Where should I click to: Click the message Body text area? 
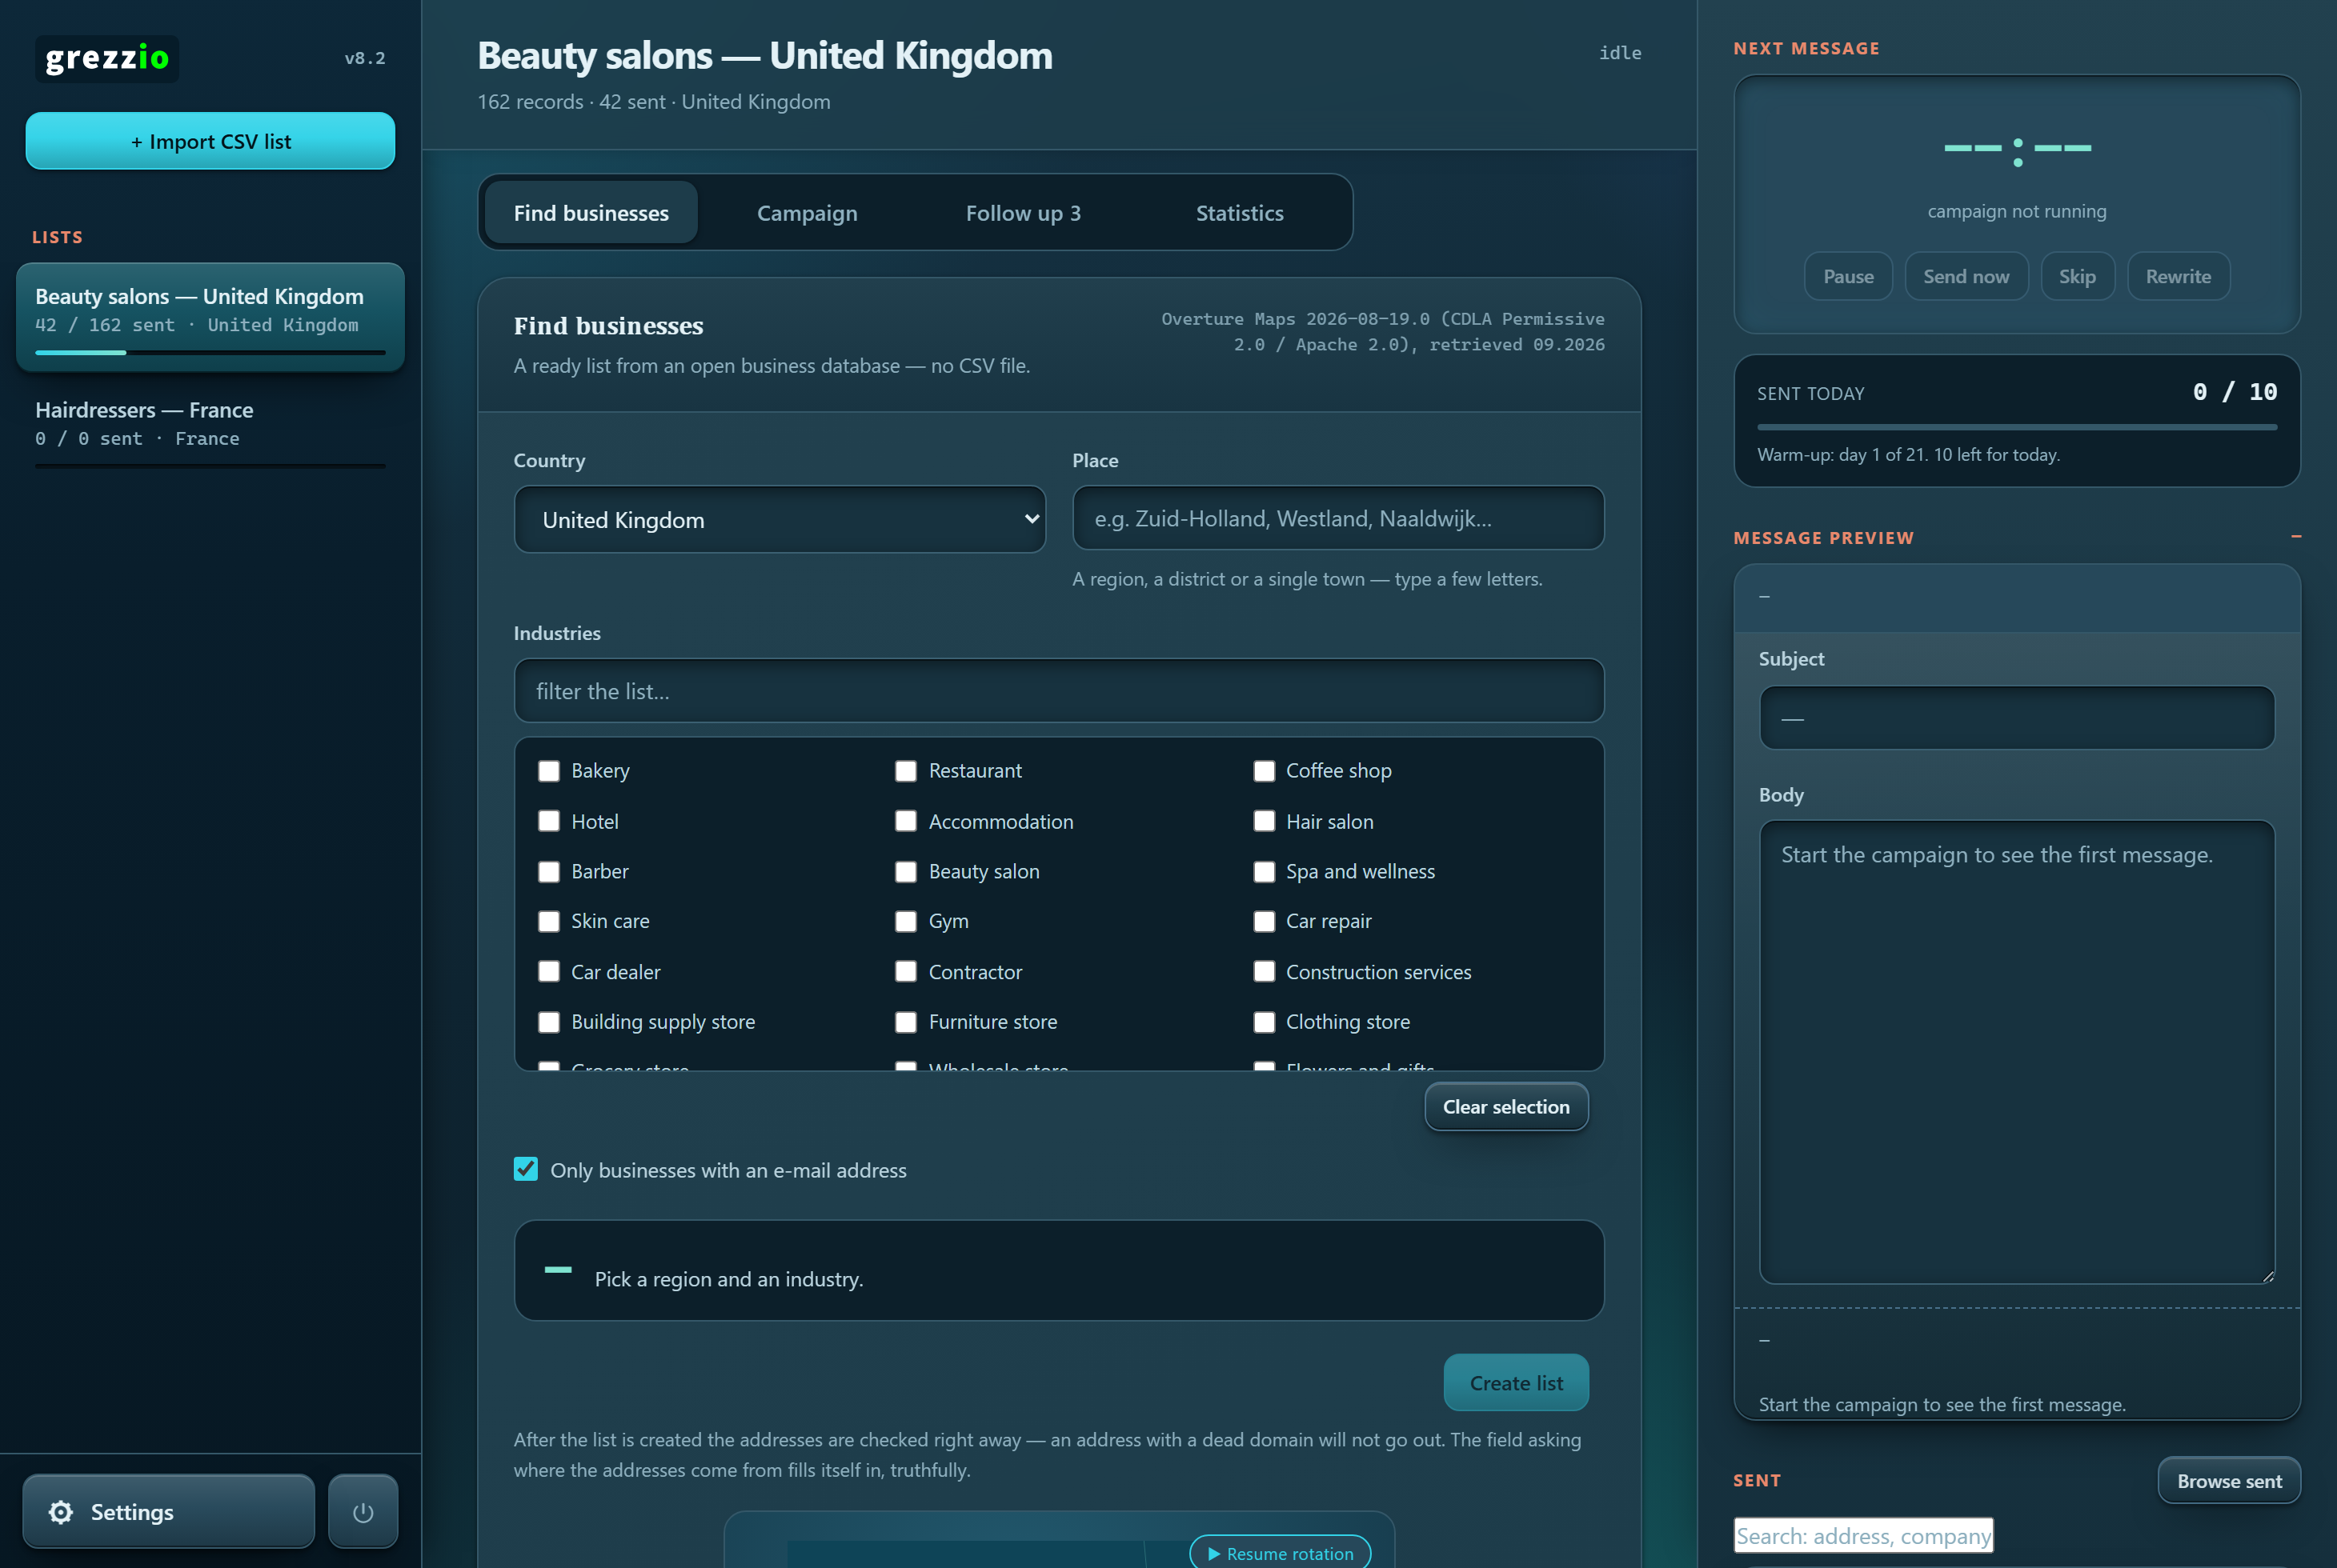(2016, 1052)
